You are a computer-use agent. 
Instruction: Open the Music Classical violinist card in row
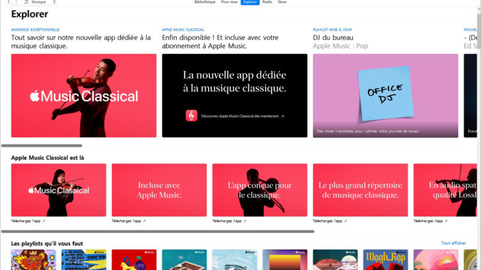tap(58, 190)
